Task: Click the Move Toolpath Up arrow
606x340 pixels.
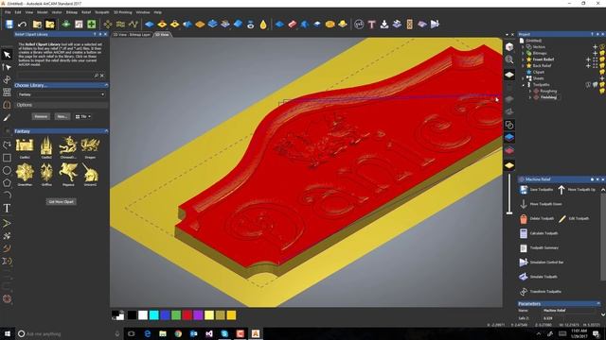Action: (561, 189)
